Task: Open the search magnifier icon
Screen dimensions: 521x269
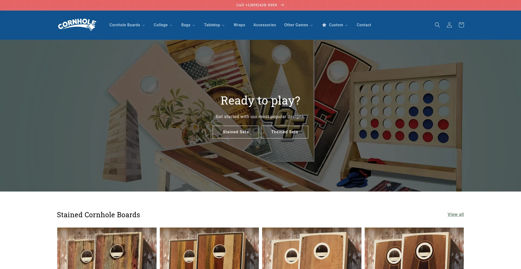Action: point(437,25)
